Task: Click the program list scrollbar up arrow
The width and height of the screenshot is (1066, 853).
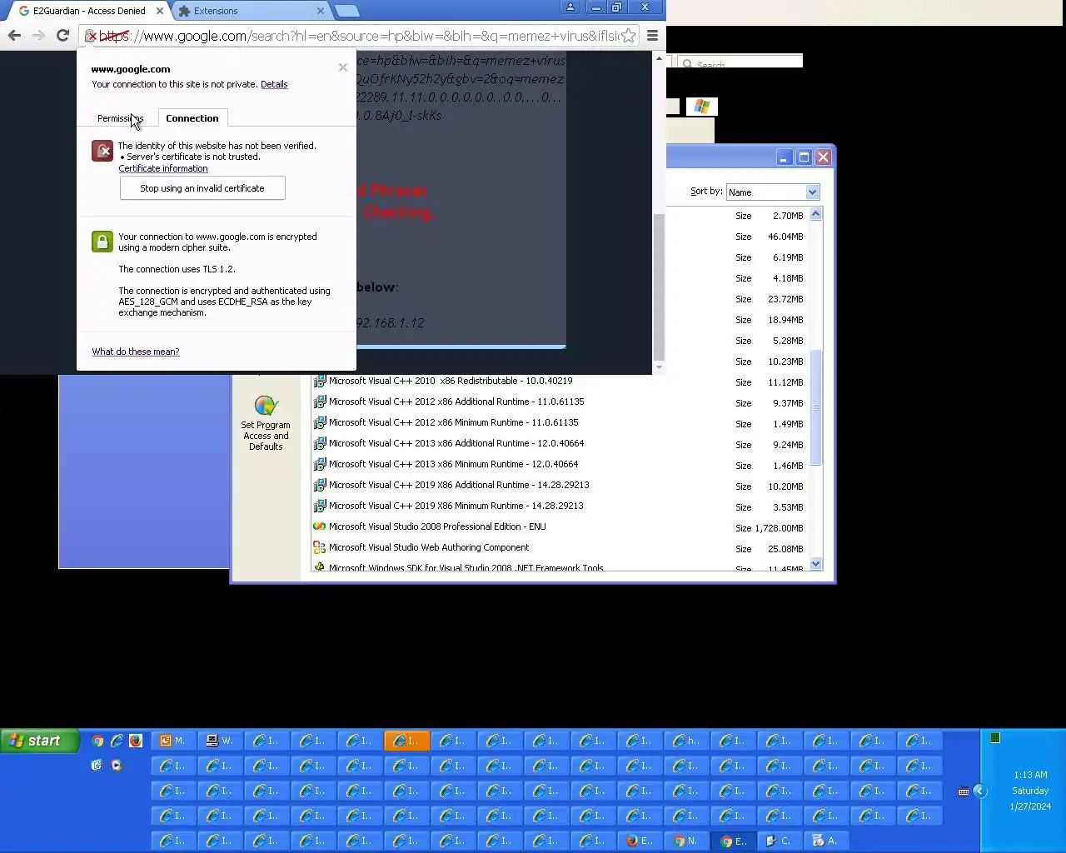Action: (816, 214)
